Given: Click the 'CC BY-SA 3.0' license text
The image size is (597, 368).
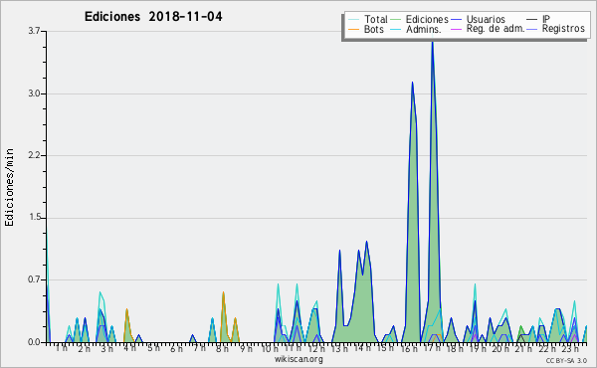Looking at the screenshot, I should (566, 360).
